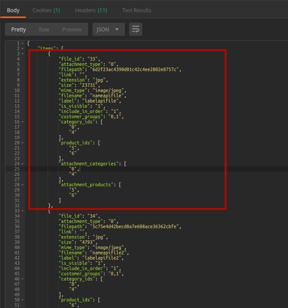Collapse category_ids array on line 46
288x308 pixels.
coord(22,279)
